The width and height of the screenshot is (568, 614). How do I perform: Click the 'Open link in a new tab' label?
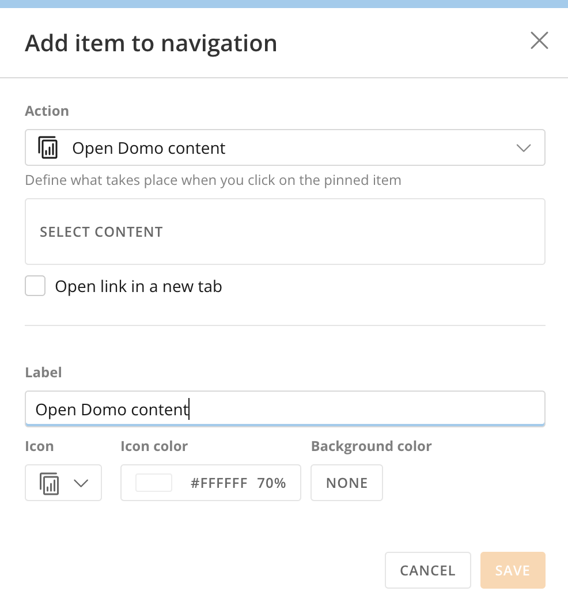pos(138,286)
